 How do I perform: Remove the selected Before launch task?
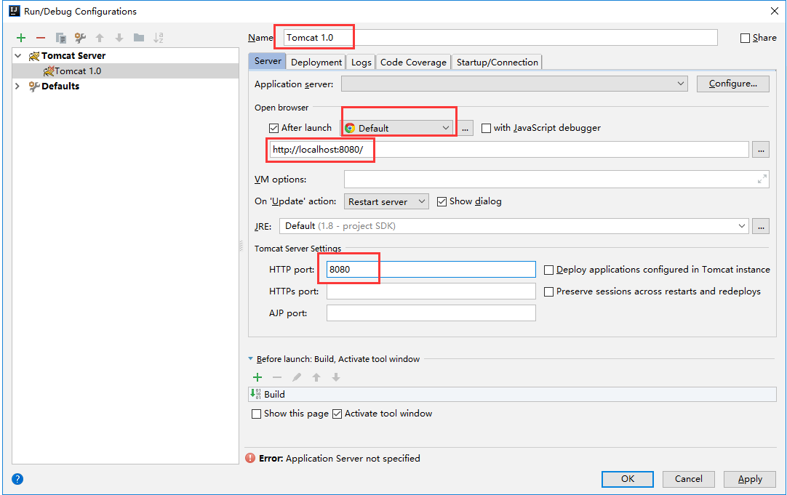(277, 377)
